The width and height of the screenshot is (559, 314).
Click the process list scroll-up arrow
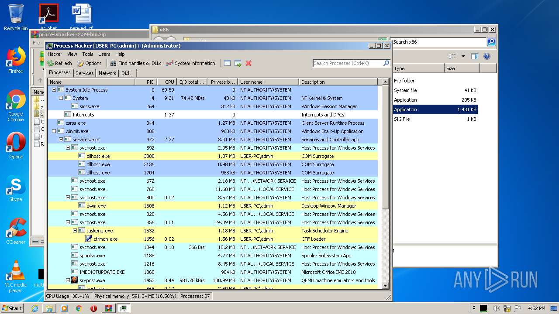pos(385,82)
